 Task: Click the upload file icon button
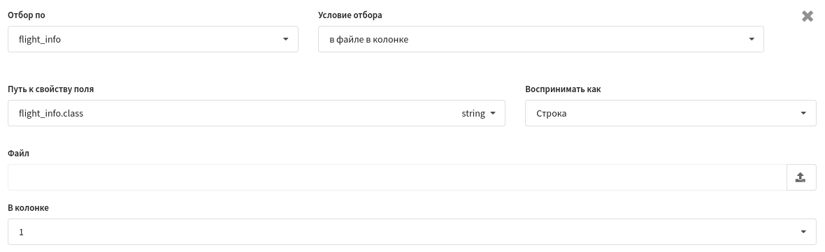pyautogui.click(x=801, y=177)
